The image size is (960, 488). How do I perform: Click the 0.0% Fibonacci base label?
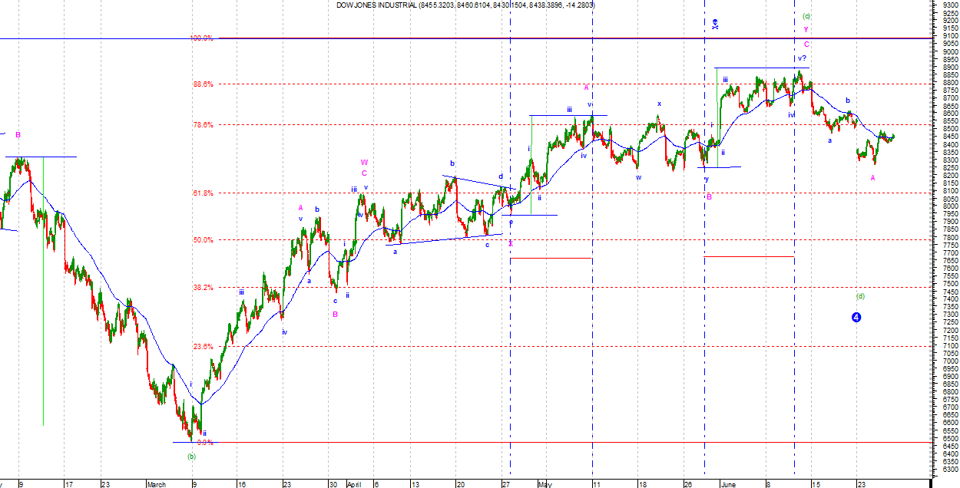click(x=204, y=443)
